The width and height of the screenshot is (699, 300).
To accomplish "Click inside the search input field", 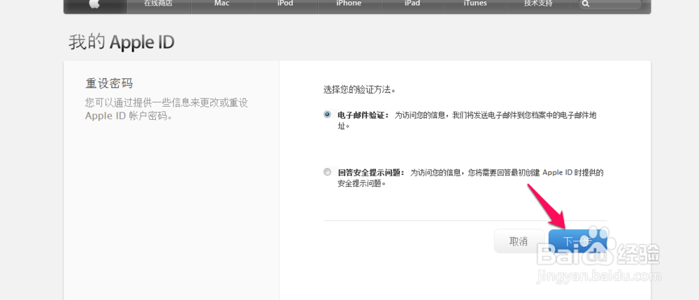I will 610,4.
